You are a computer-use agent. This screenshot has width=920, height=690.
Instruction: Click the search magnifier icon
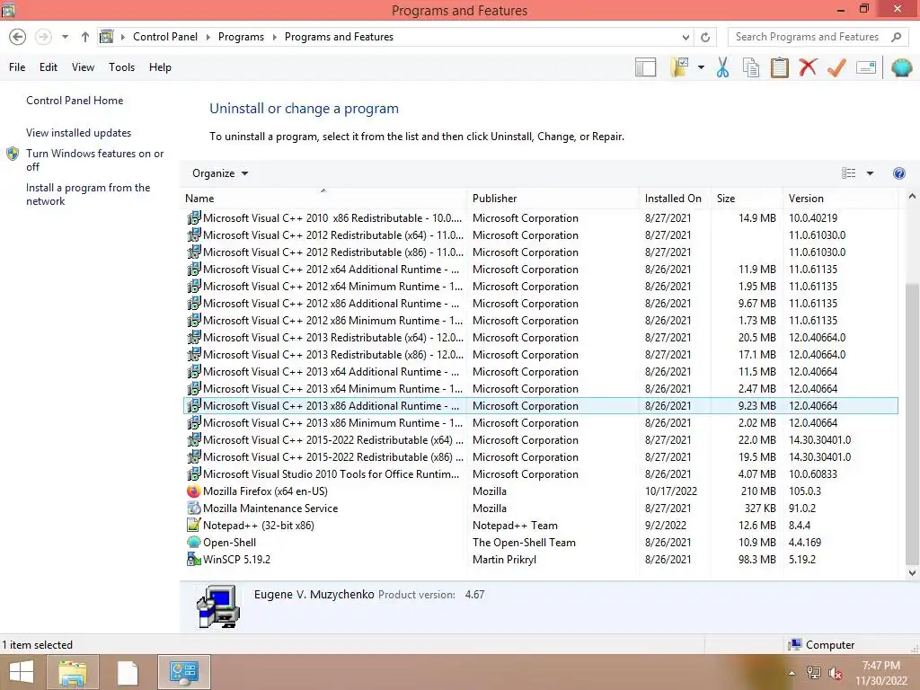(x=896, y=37)
